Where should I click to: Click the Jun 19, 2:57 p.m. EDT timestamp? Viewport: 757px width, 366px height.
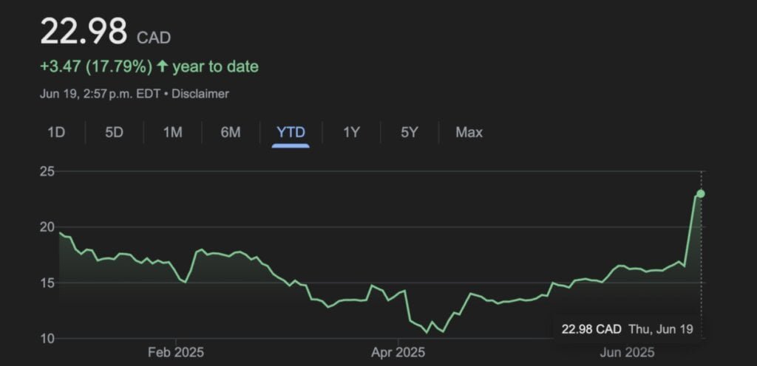(x=100, y=94)
